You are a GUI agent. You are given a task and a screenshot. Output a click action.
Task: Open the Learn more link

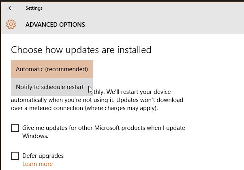click(37, 164)
